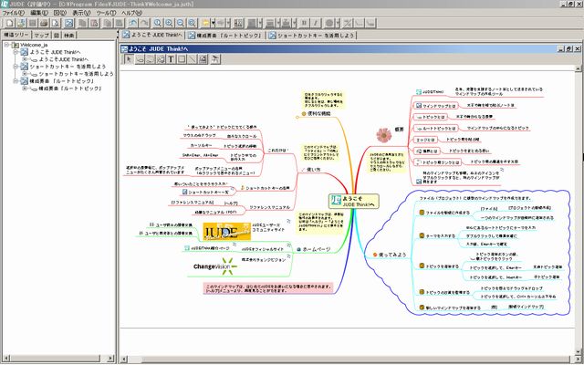The height and width of the screenshot is (365, 584).
Task: Open the ツール(T) menu
Action: pyautogui.click(x=106, y=13)
